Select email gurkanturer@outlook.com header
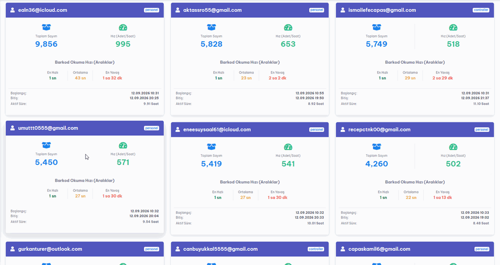This screenshot has width=500, height=265. point(50,249)
